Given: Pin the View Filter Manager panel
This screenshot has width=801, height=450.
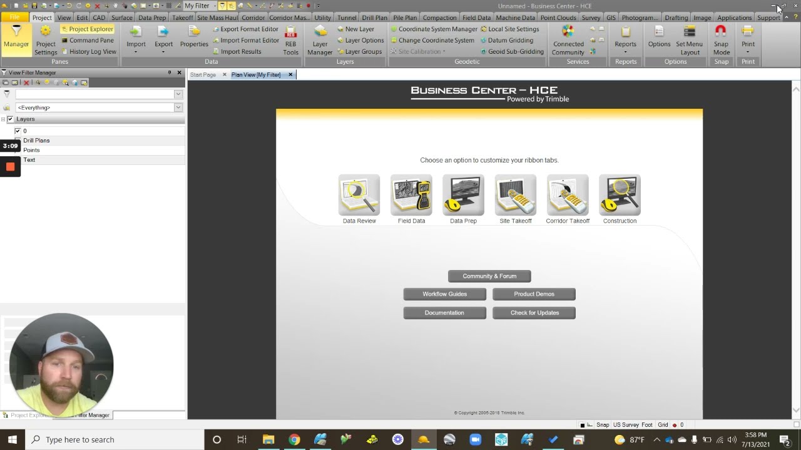Looking at the screenshot, I should (x=170, y=72).
